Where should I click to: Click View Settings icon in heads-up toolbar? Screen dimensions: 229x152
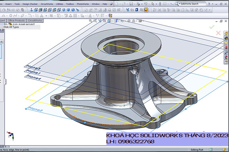point(140,21)
